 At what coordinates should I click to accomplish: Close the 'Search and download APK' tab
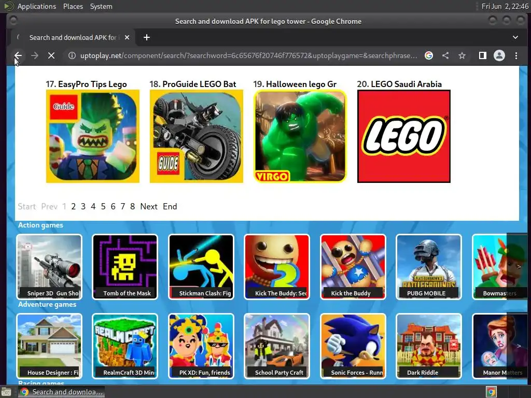point(127,37)
